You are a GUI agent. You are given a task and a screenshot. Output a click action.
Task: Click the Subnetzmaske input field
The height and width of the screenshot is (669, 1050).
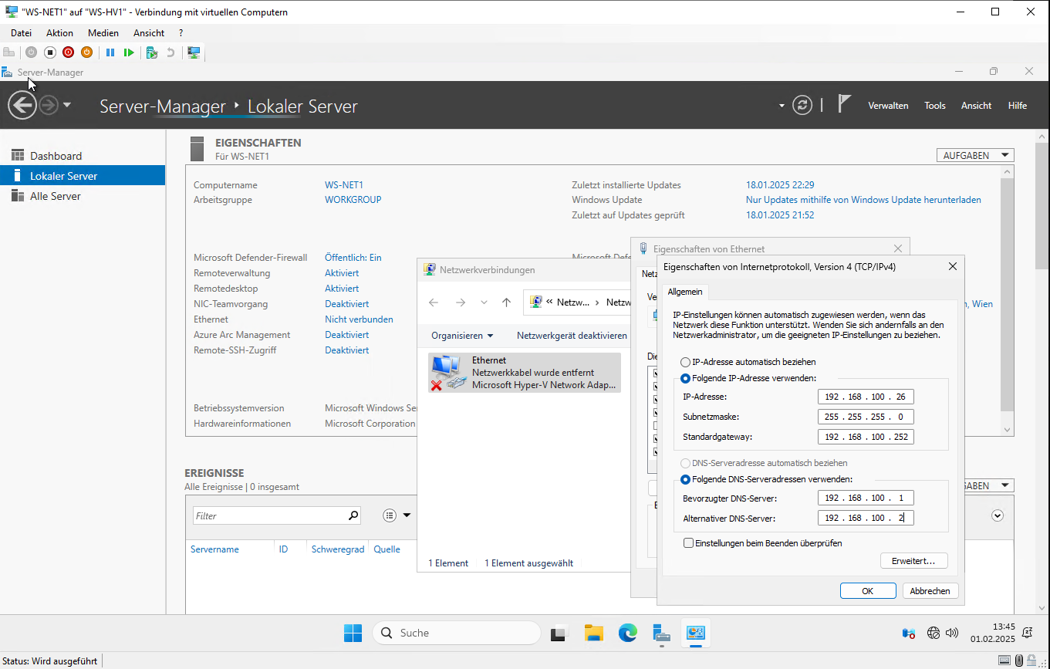866,417
